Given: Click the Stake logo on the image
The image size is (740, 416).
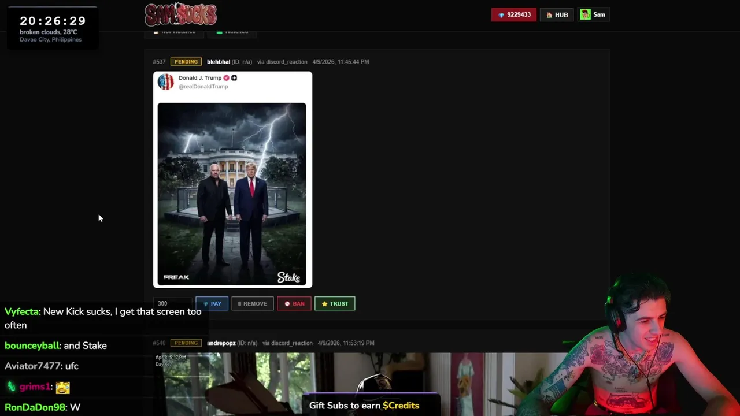Looking at the screenshot, I should [x=288, y=277].
